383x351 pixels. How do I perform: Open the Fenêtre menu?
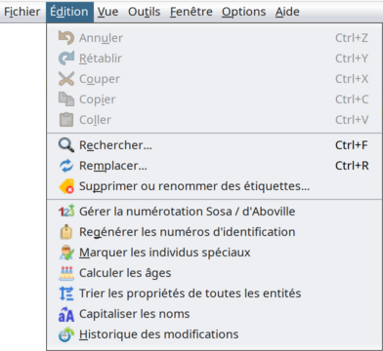tap(191, 12)
